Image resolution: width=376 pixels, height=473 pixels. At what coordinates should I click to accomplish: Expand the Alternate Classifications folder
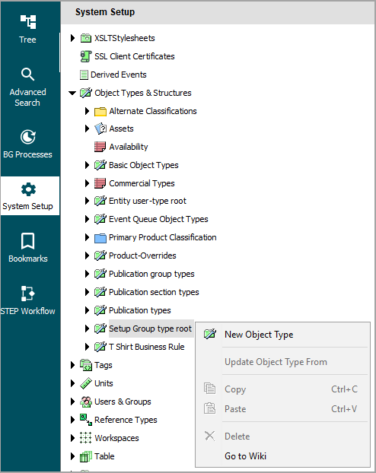pos(87,111)
